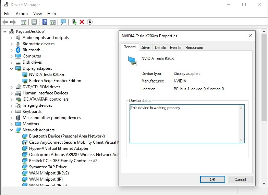This screenshot has height=195, width=268.
Task: Expand the Bluetooth node
Action: click(x=11, y=50)
